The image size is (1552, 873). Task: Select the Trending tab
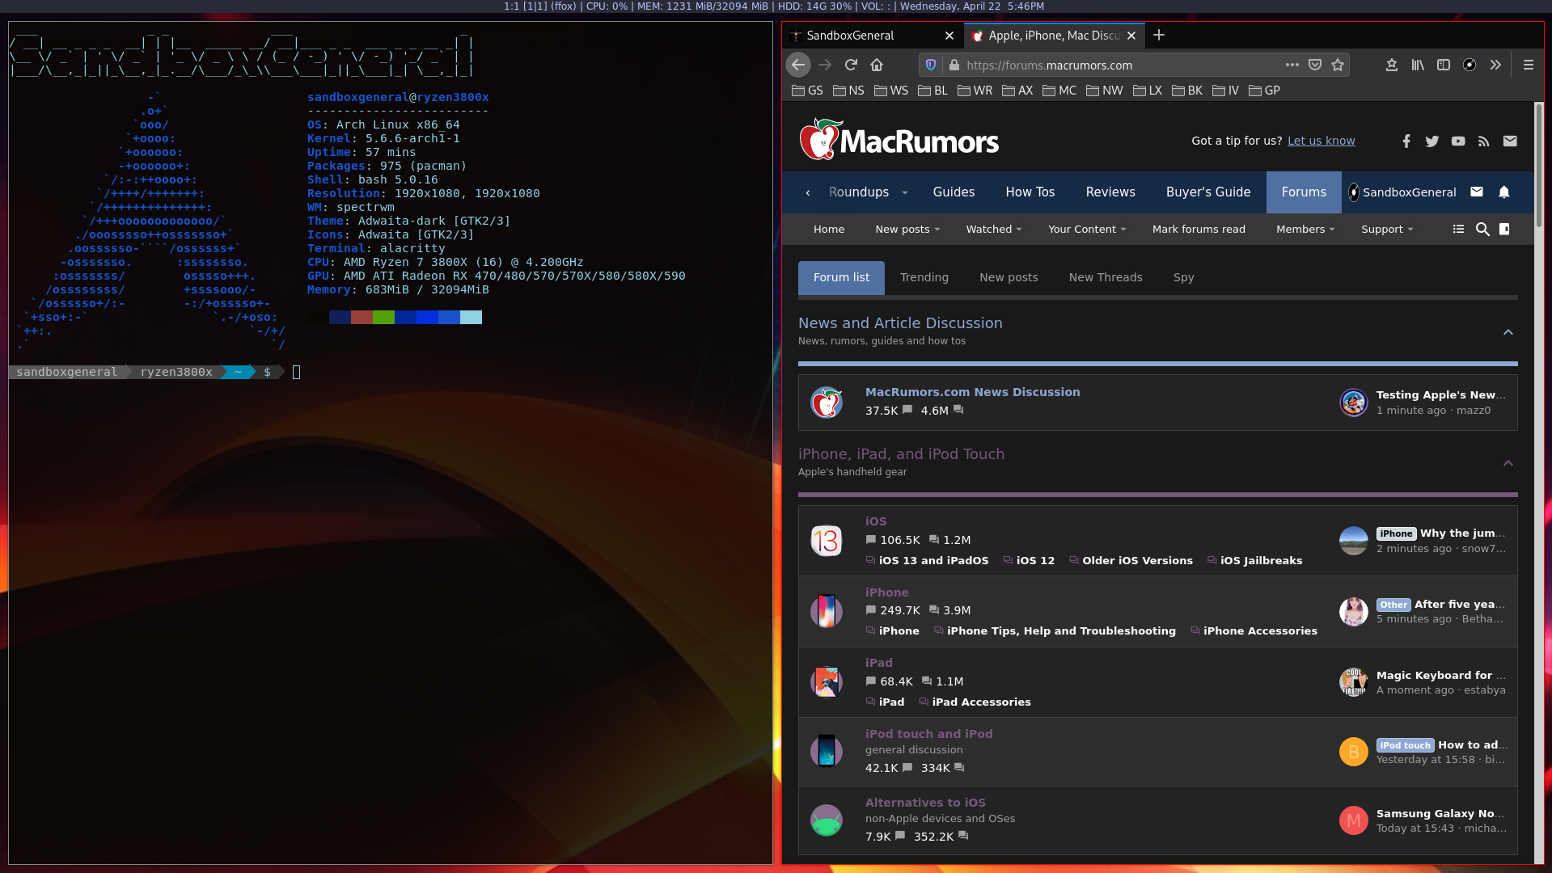924,277
